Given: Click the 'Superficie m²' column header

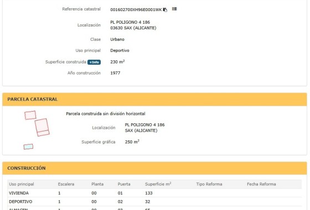Looking at the screenshot, I should point(158,184).
